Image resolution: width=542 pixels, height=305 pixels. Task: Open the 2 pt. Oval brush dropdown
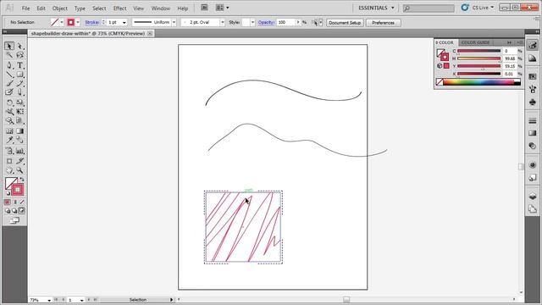[222, 22]
